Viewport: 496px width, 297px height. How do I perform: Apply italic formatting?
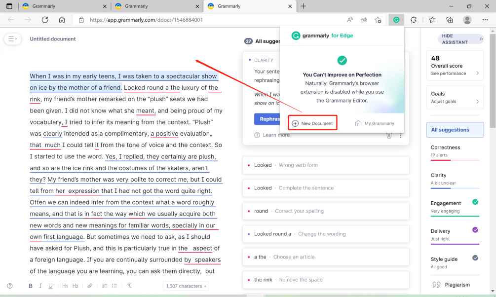point(40,286)
